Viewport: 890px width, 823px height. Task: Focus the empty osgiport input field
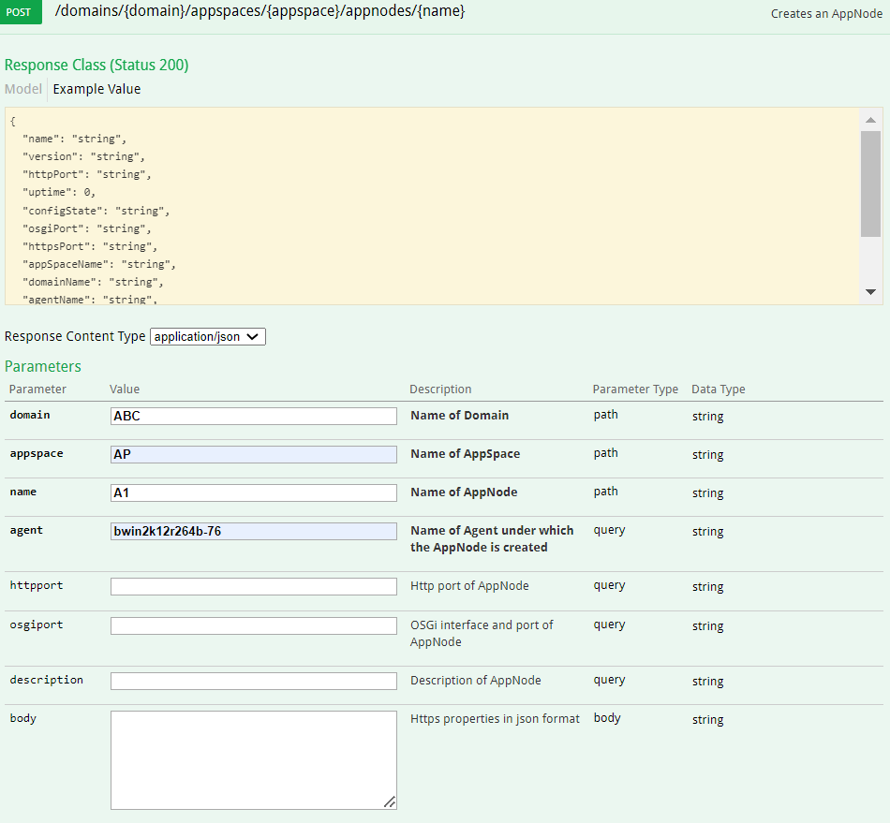[253, 625]
